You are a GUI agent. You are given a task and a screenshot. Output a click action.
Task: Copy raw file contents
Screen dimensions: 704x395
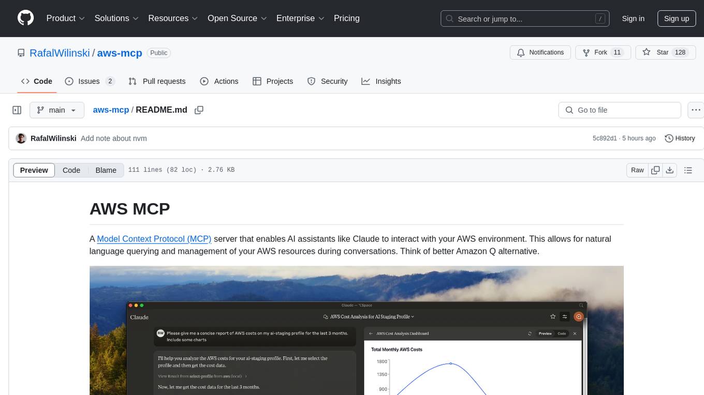tap(655, 170)
